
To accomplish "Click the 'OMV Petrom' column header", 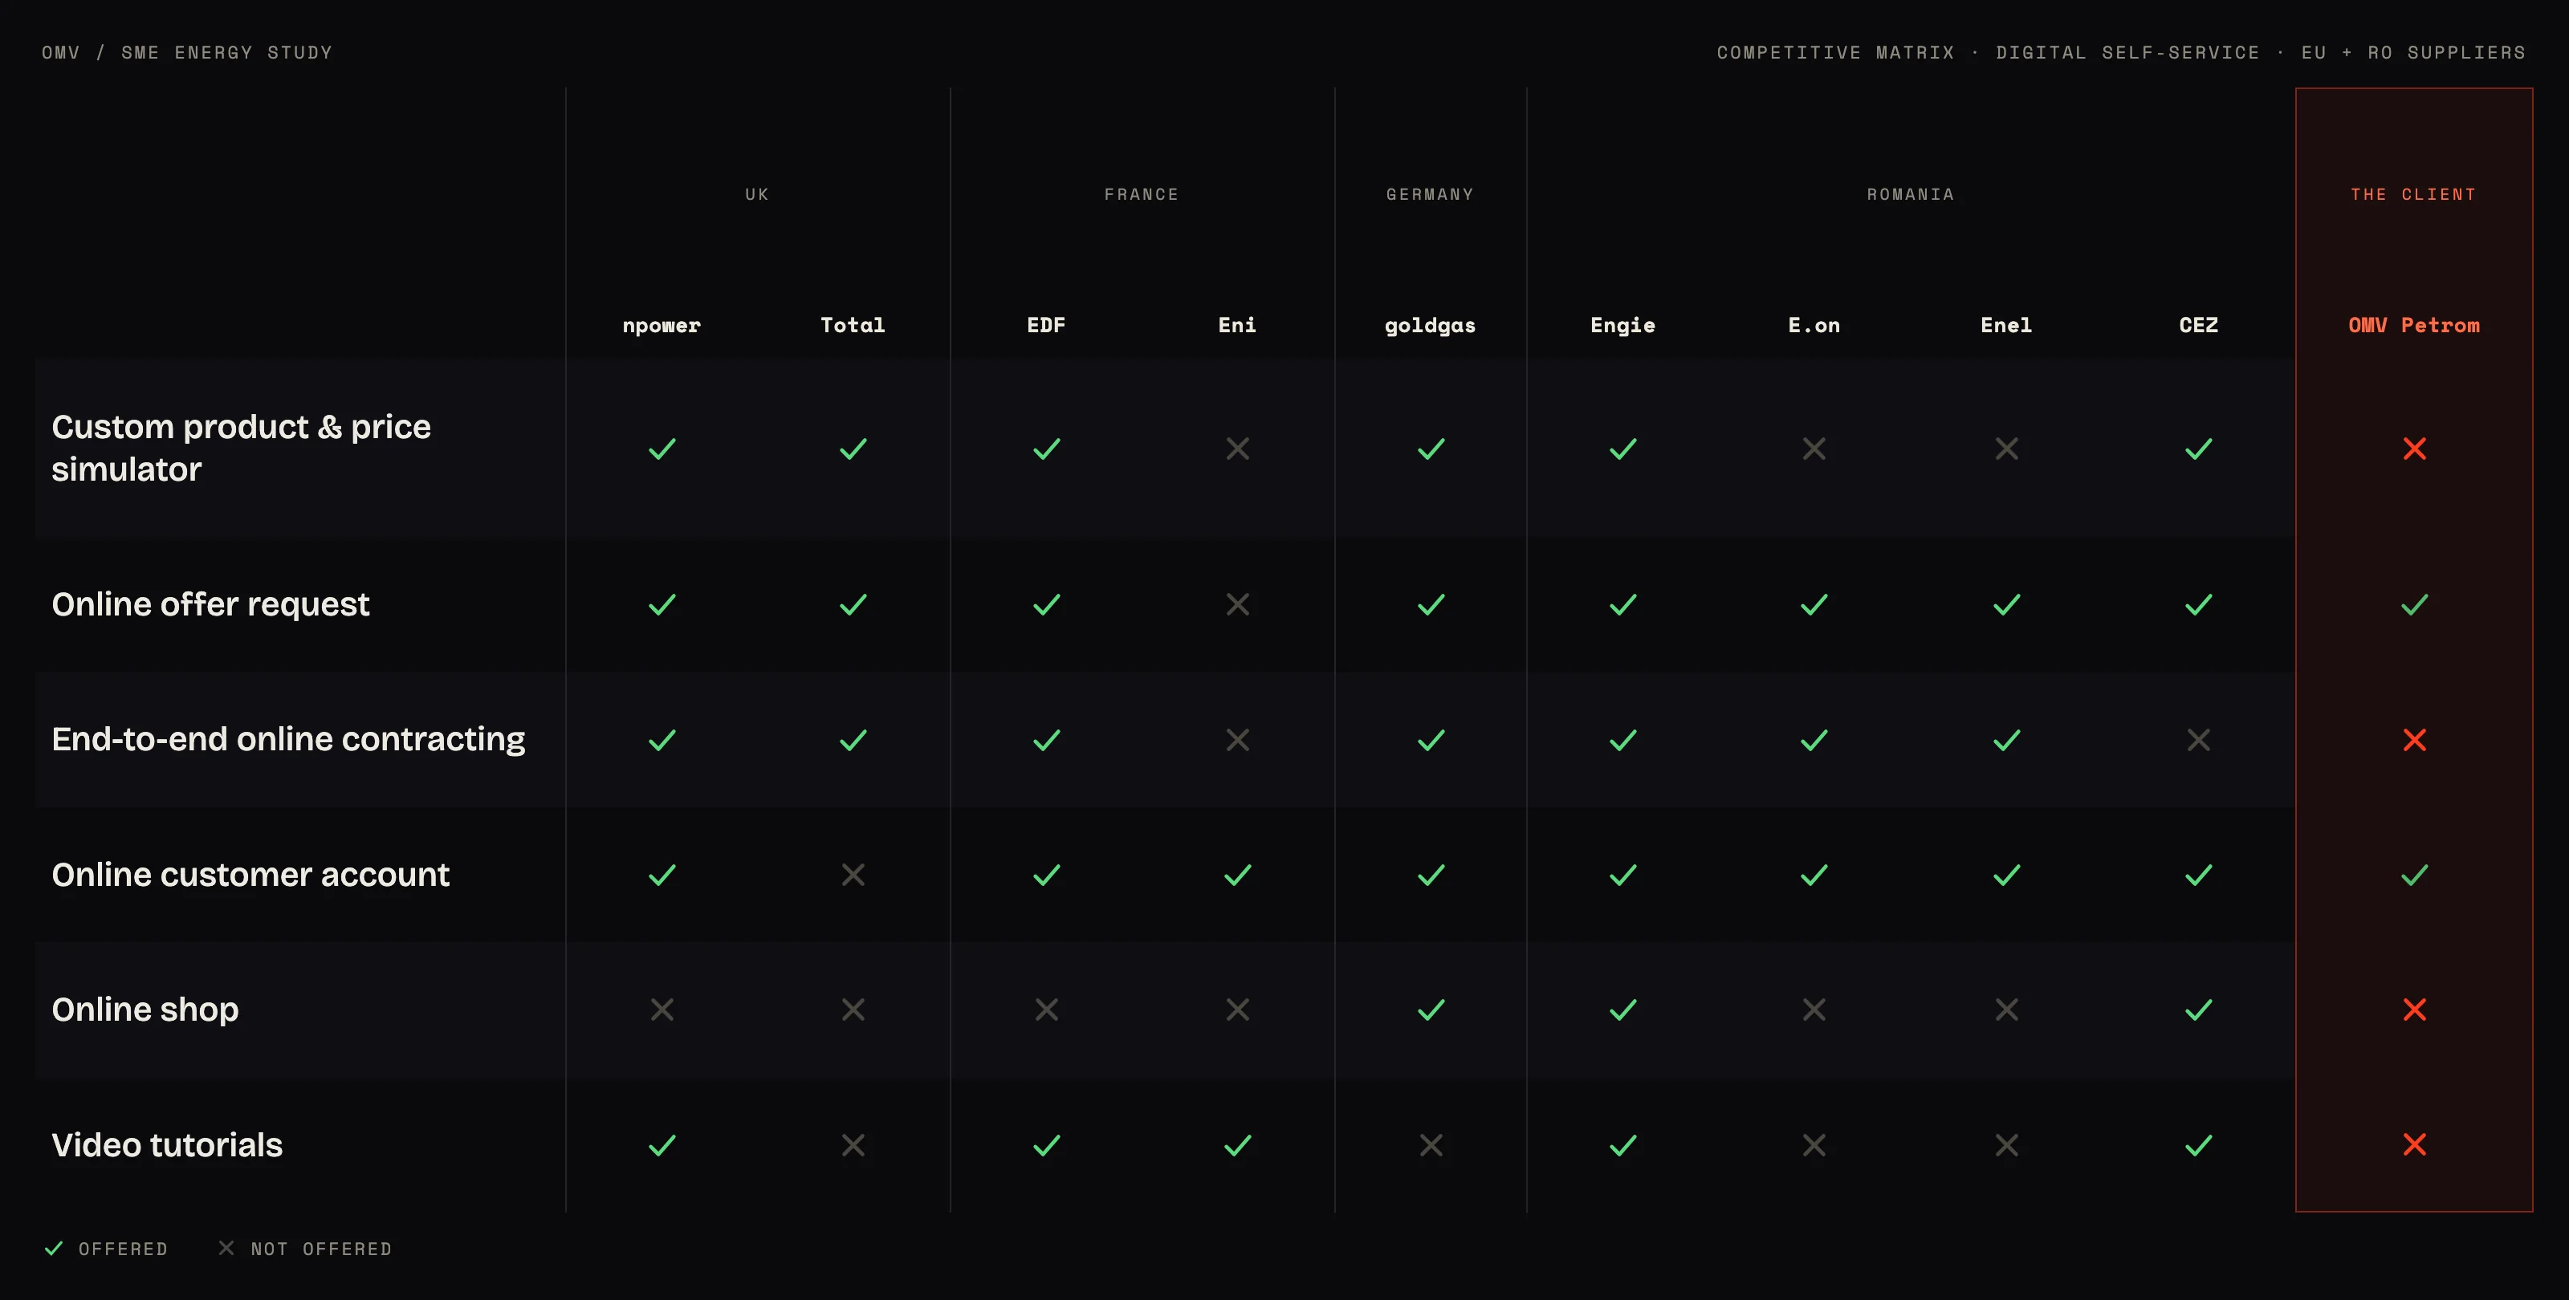I will pos(2414,325).
